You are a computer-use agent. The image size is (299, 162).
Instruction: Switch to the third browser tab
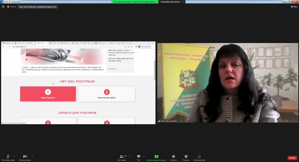pos(31,43)
